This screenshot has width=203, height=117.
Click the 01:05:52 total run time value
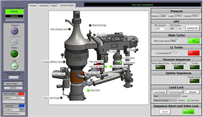[x=13, y=88]
